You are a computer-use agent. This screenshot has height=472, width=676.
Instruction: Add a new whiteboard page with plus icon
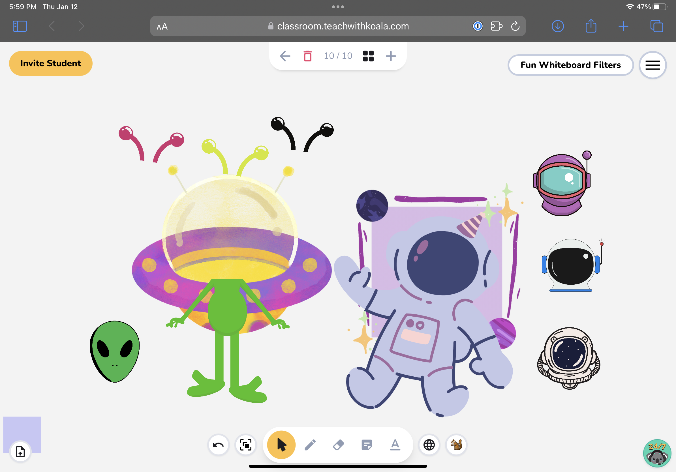pos(391,56)
